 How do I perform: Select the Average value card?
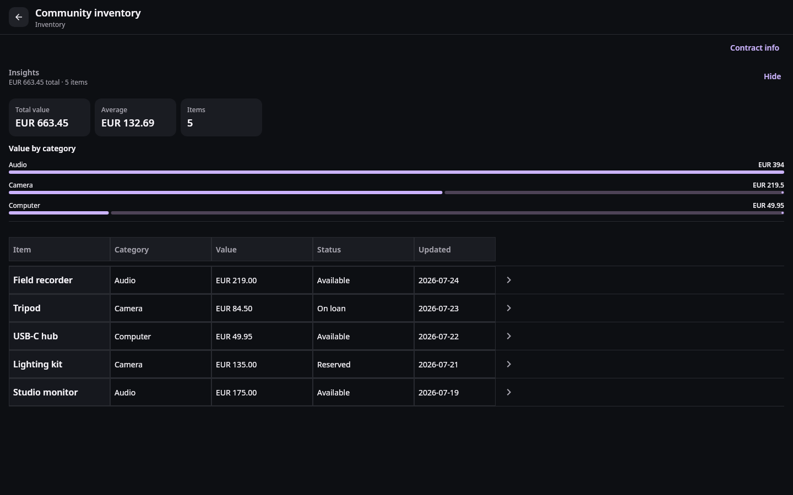click(135, 117)
